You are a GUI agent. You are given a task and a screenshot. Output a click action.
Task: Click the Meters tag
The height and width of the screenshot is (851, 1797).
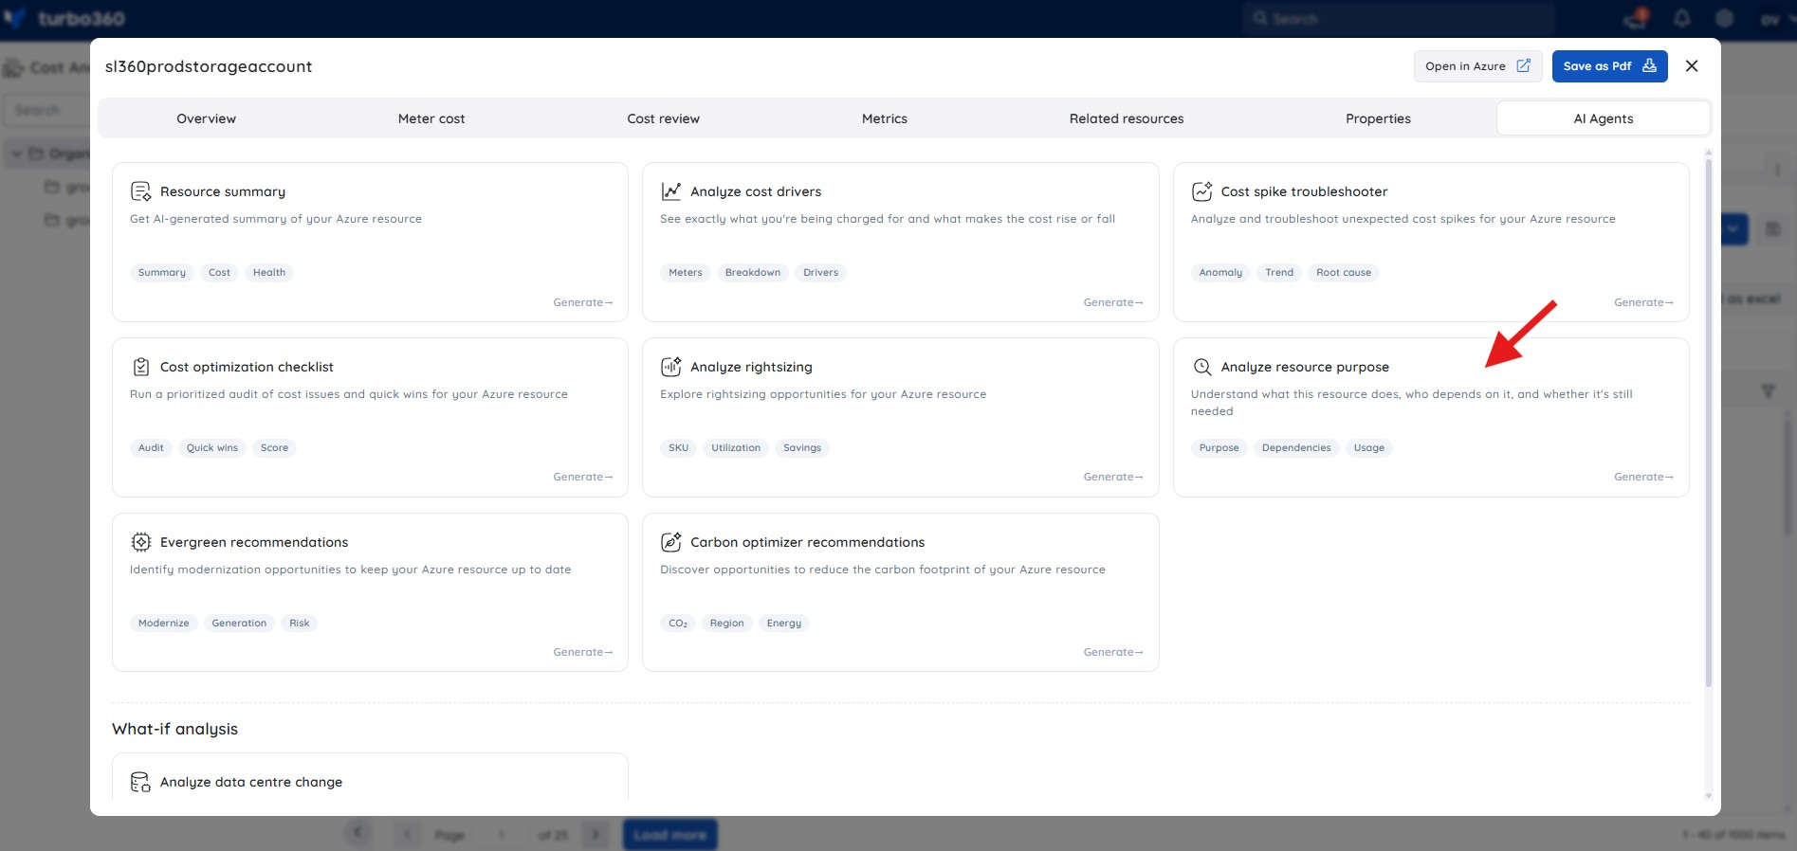(686, 272)
